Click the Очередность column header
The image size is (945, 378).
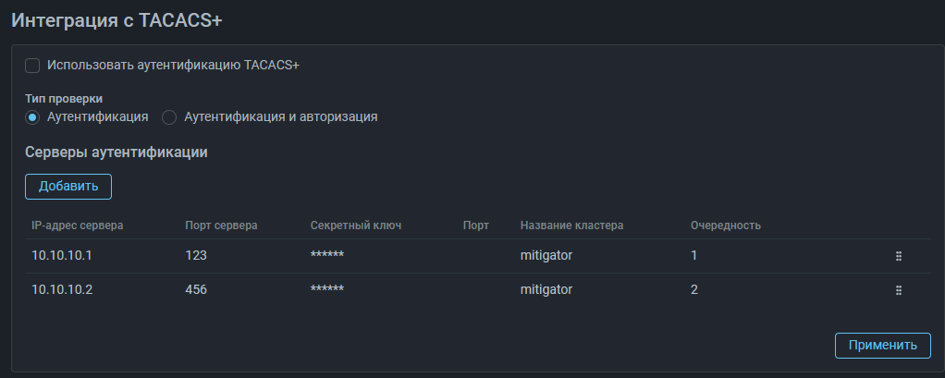click(725, 225)
